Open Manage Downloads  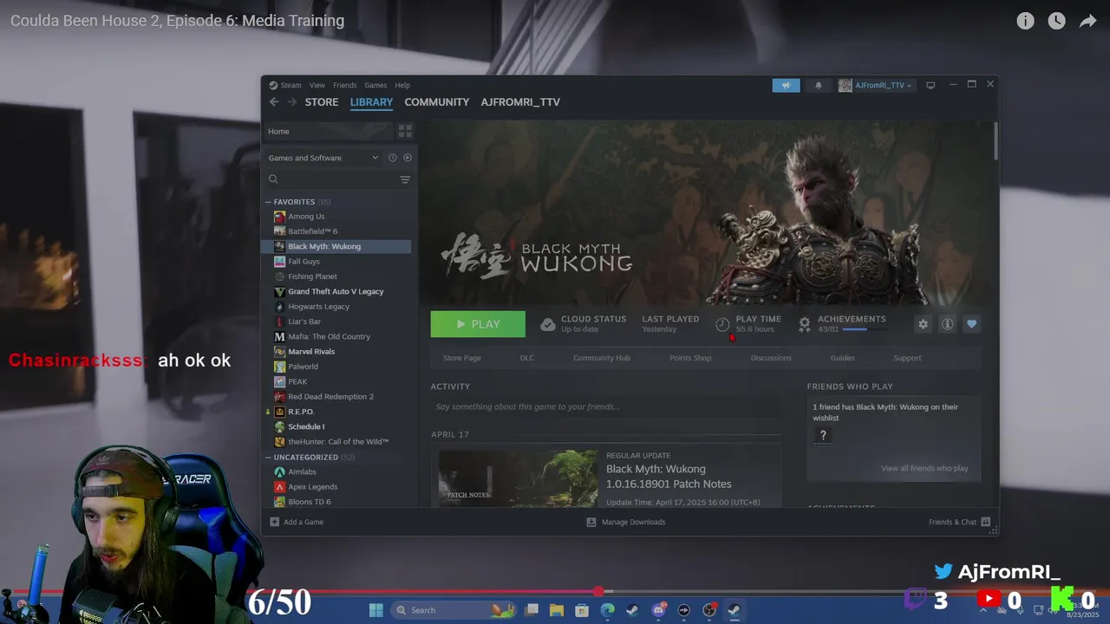pyautogui.click(x=626, y=522)
